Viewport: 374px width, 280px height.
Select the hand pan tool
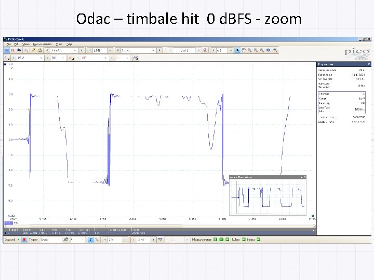coord(244,50)
